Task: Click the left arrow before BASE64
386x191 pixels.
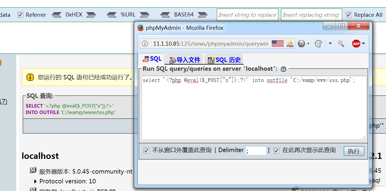Action: click(166, 15)
